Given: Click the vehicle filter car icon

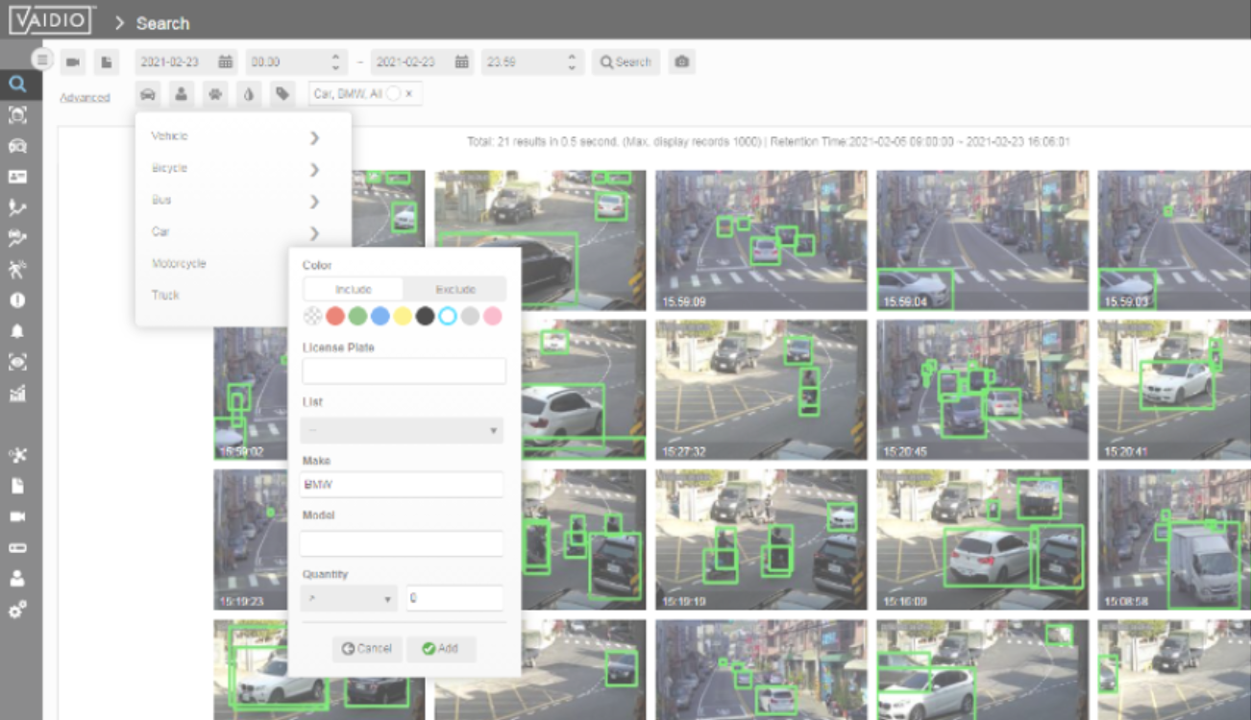Looking at the screenshot, I should [x=148, y=94].
